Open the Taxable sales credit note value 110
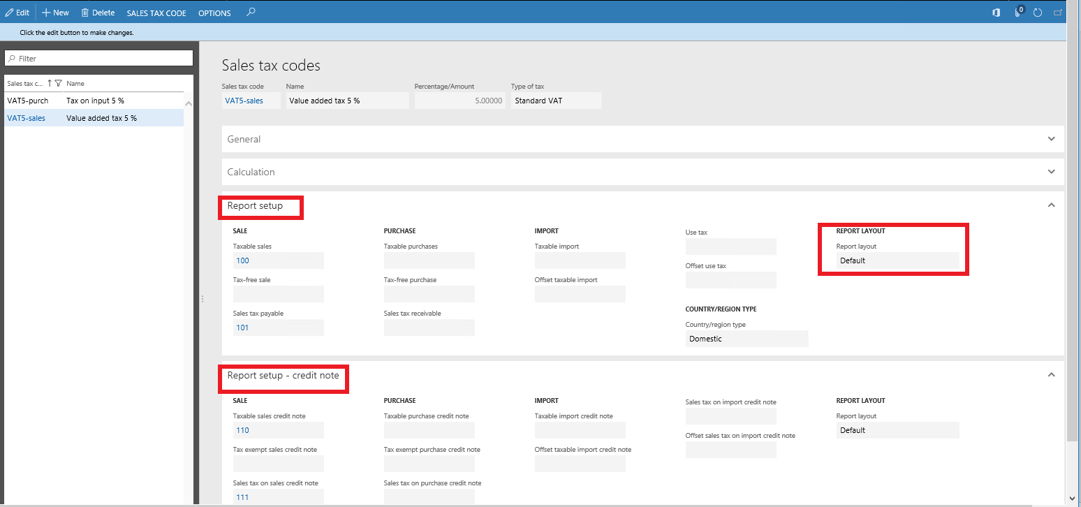Viewport: 1081px width, 507px height. coord(242,430)
